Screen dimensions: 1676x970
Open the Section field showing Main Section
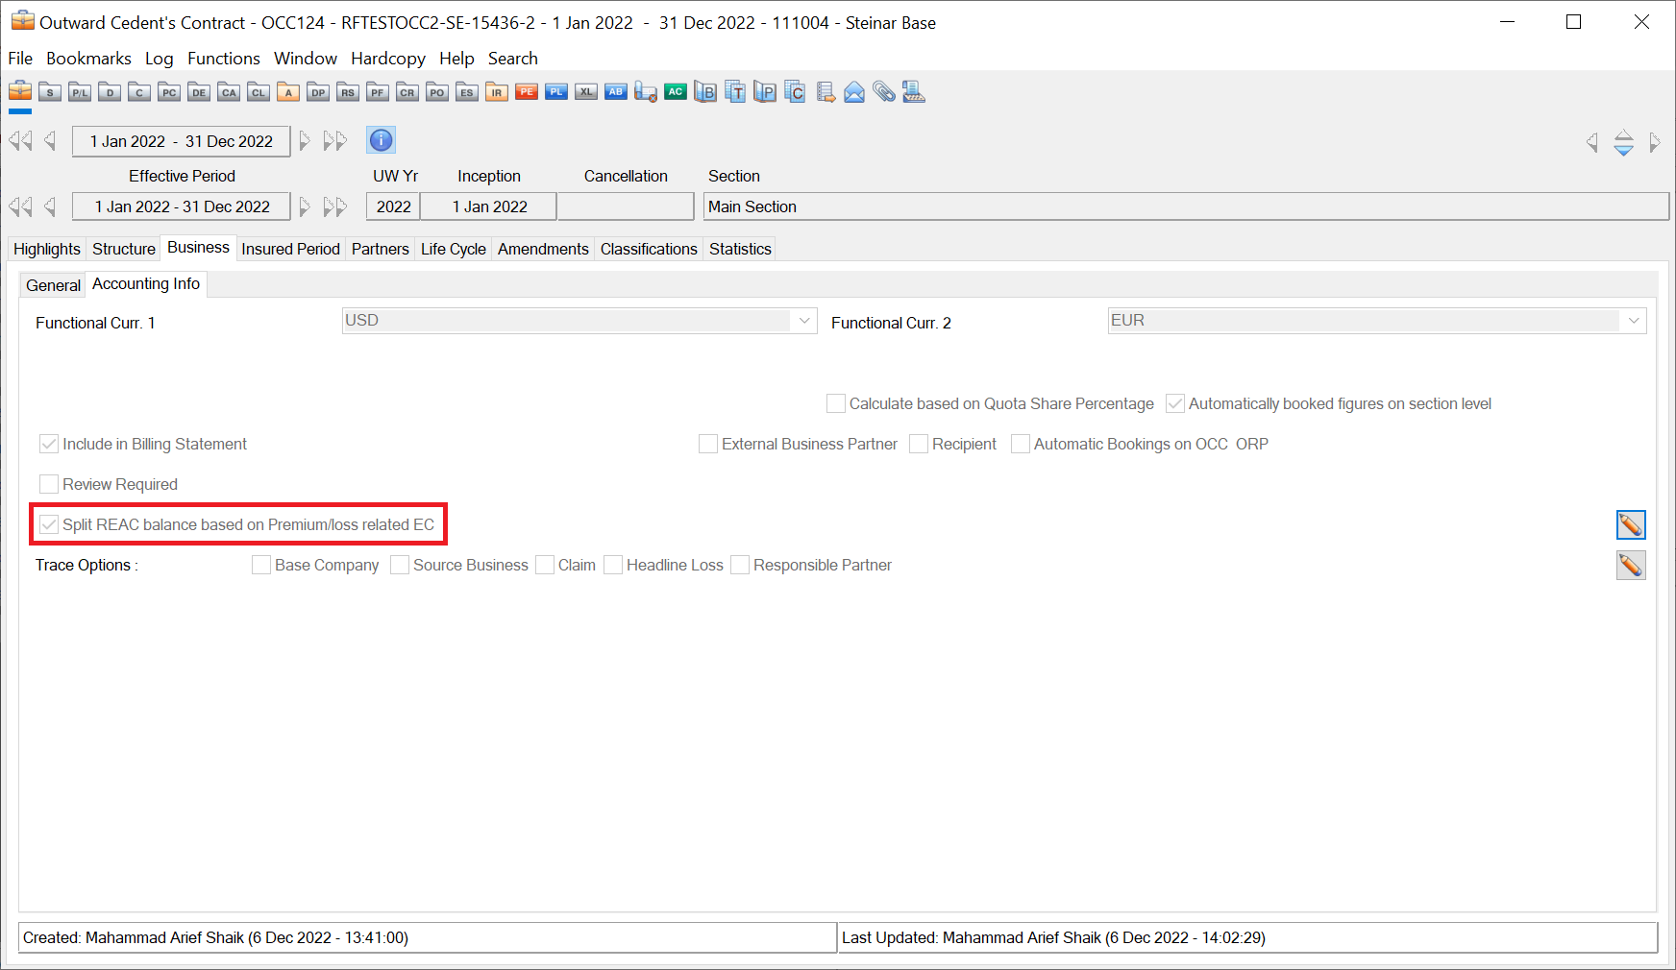[1185, 206]
